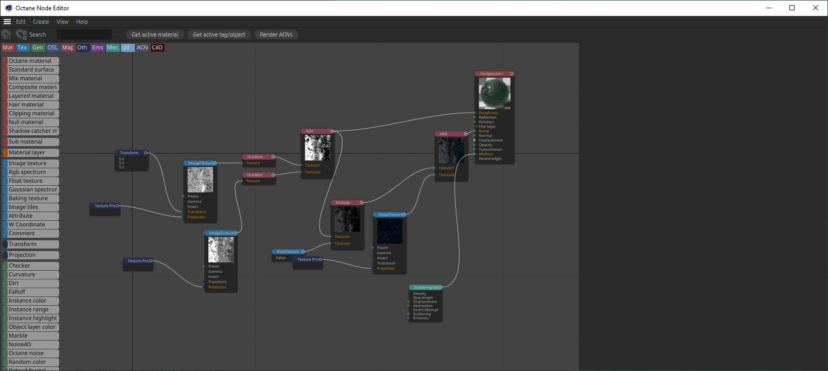Choose Gaussian spectrum from node list
The image size is (828, 371).
coord(31,189)
